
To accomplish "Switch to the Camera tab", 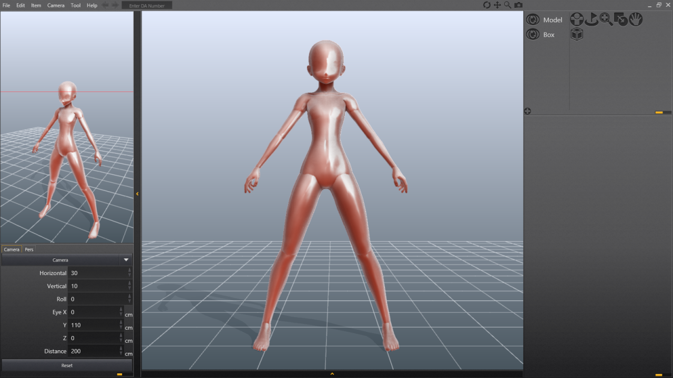I will tap(12, 249).
